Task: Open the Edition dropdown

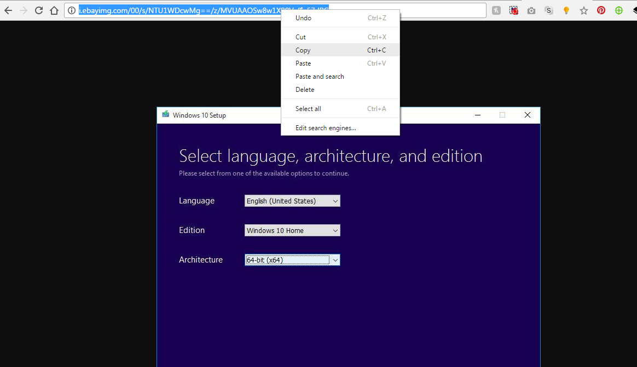Action: click(x=292, y=230)
